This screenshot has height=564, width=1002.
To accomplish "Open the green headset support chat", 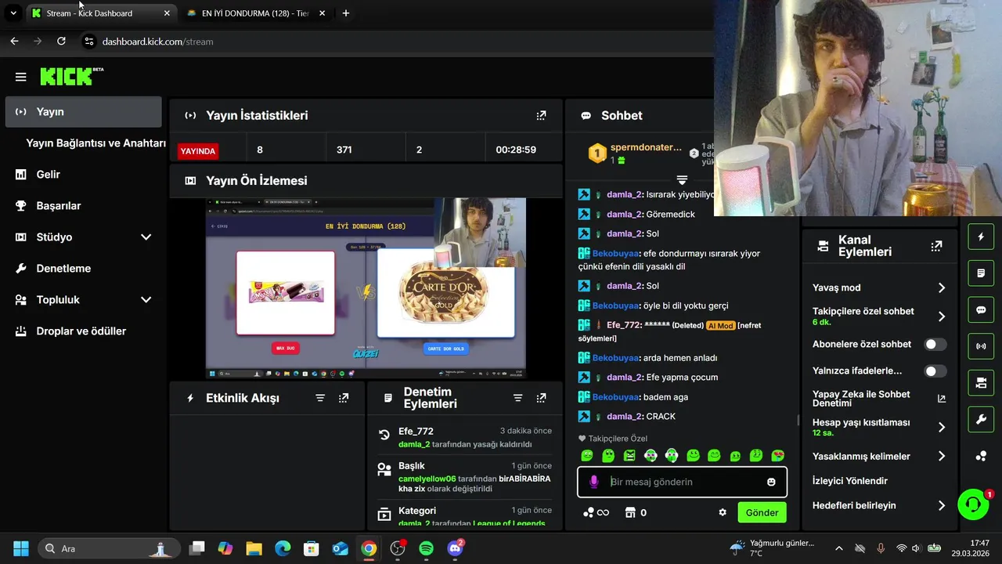I will pos(973,504).
